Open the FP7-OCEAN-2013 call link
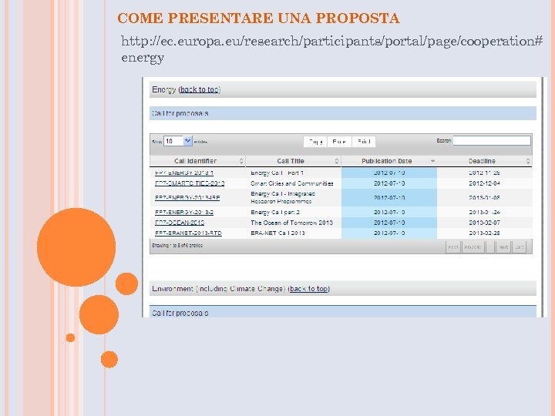This screenshot has width=555, height=416. click(180, 223)
